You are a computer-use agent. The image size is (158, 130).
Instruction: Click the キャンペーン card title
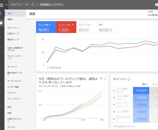tap(122, 79)
